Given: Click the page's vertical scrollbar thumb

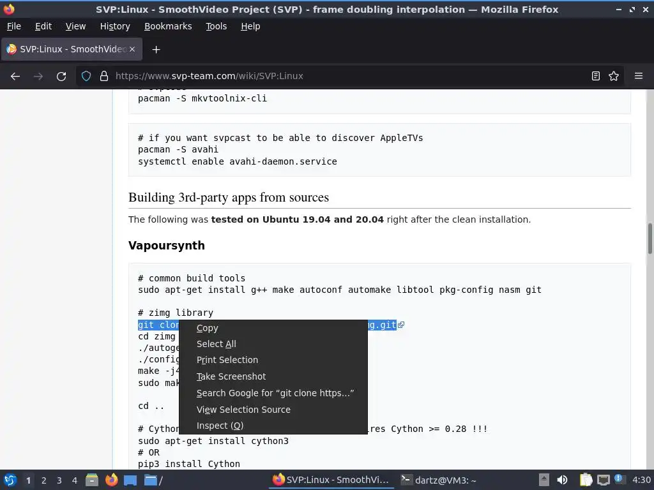Looking at the screenshot, I should tap(650, 239).
